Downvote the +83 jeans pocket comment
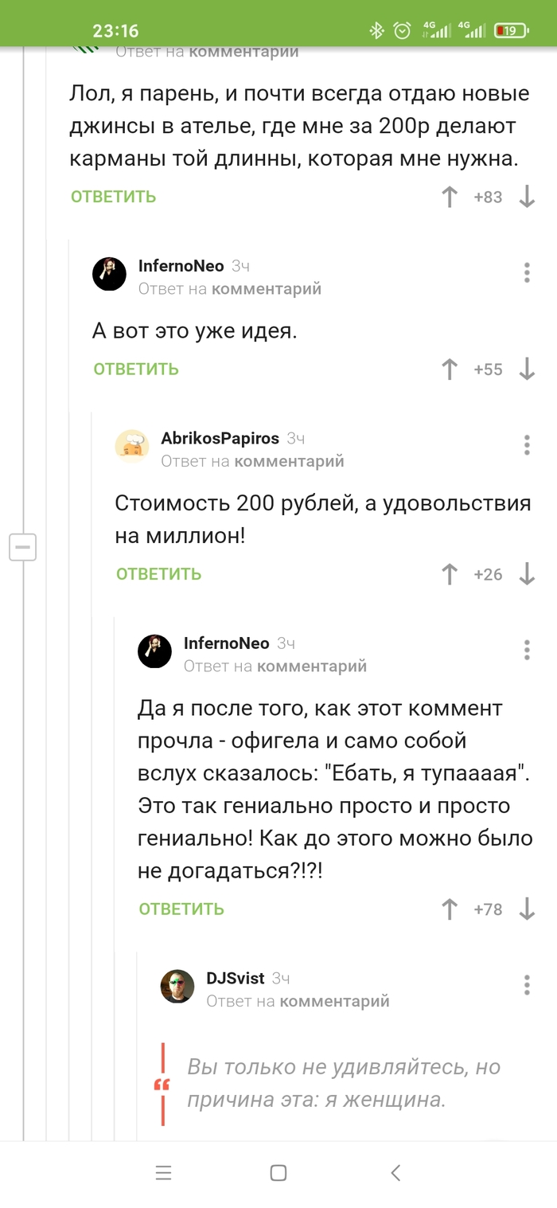The height and width of the screenshot is (1208, 557). [527, 197]
